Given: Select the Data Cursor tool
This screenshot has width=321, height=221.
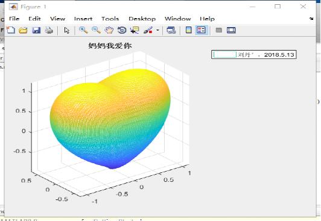Looking at the screenshot, I should 135,30.
